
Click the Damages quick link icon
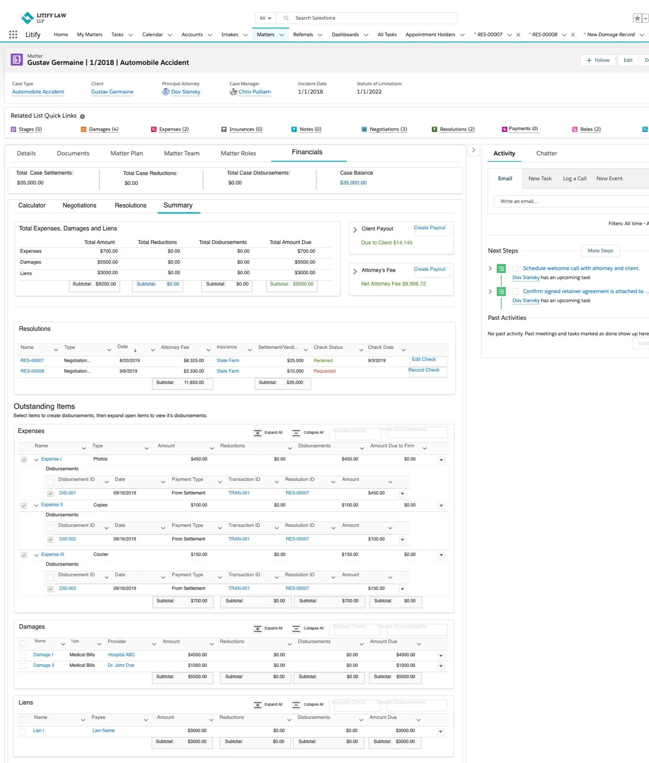coord(84,129)
